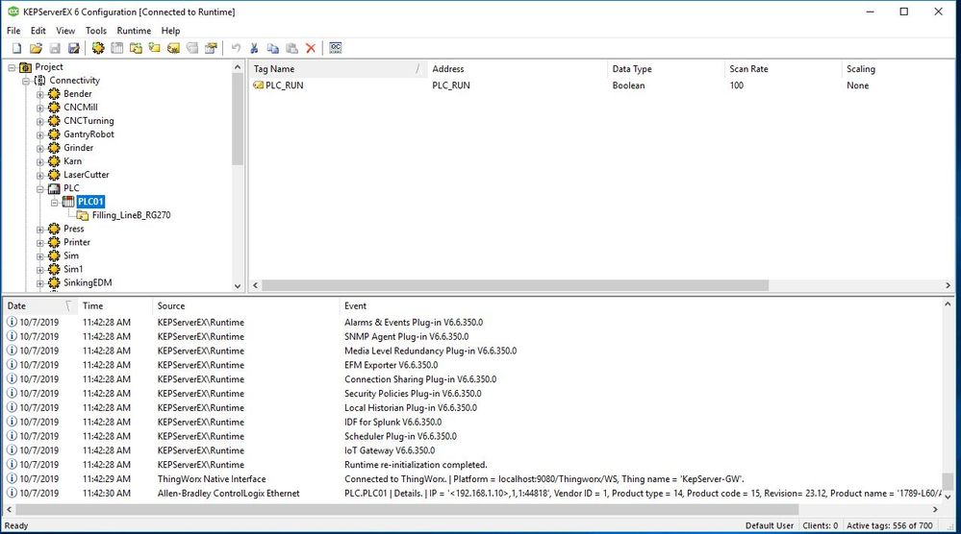Viewport: 961px width, 534px height.
Task: Expand the LaserCutter channel node
Action: click(x=40, y=175)
